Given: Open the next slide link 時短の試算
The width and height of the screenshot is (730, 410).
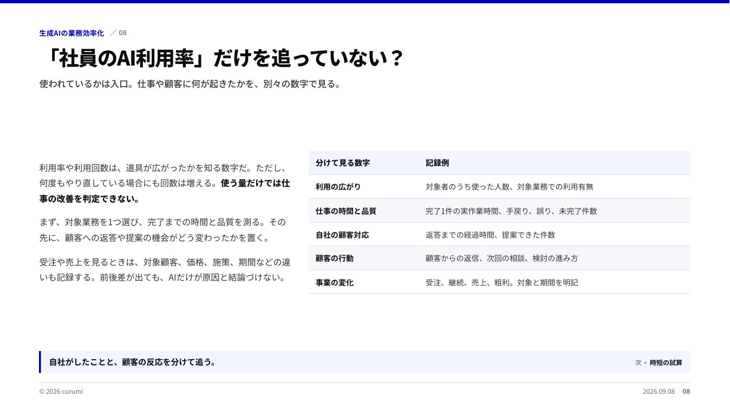Looking at the screenshot, I should coord(666,362).
